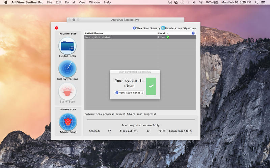Open the File menu
270x168 pixels.
point(50,2)
